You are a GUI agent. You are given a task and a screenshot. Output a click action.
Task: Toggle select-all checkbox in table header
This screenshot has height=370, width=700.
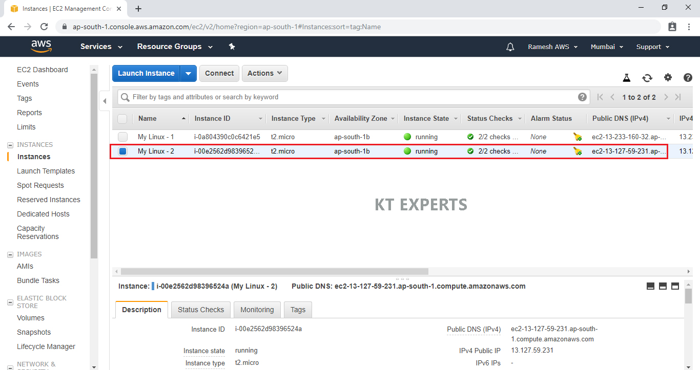(122, 119)
